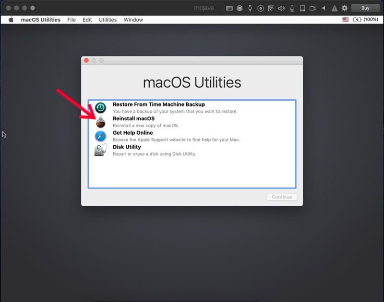384x302 pixels.
Task: Click the US flag input source
Action: point(345,20)
